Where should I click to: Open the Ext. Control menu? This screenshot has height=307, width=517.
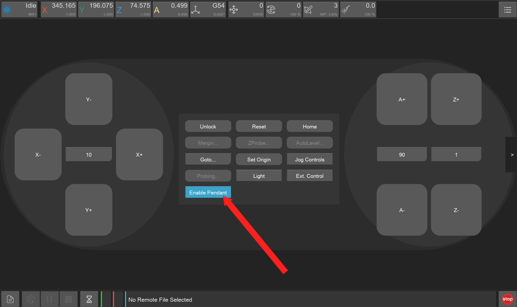click(309, 176)
